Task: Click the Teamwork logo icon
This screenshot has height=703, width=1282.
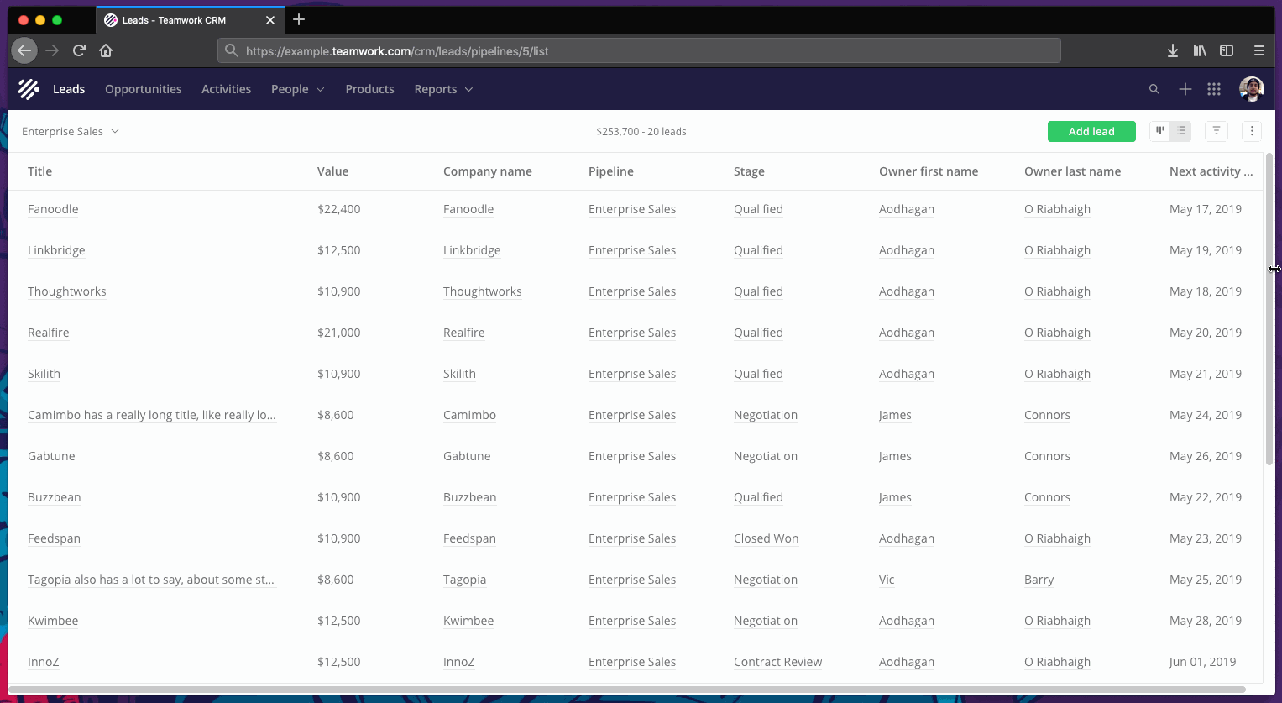Action: tap(28, 88)
